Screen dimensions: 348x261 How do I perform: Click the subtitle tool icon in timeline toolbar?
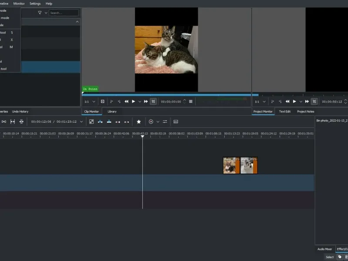click(x=176, y=122)
